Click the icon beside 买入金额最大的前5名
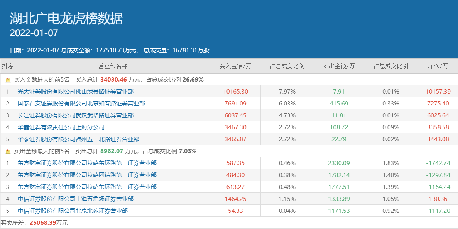 8,80
